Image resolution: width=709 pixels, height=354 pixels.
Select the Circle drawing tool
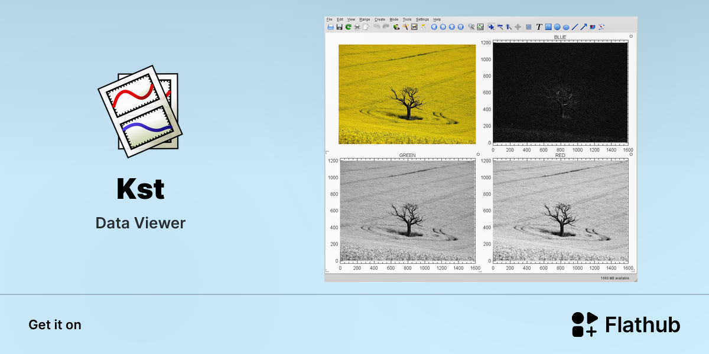point(557,27)
